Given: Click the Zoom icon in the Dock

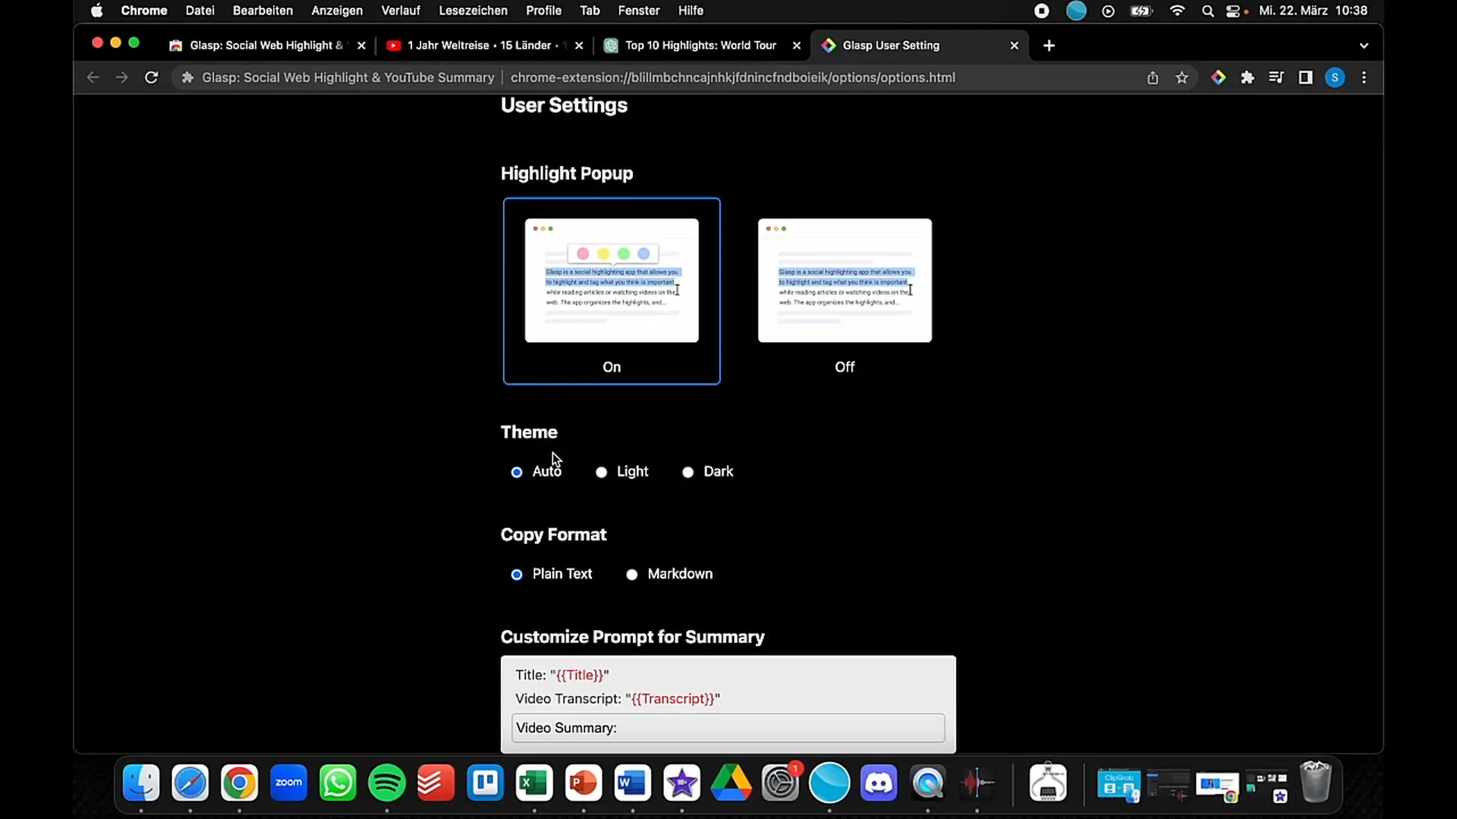Looking at the screenshot, I should tap(289, 783).
